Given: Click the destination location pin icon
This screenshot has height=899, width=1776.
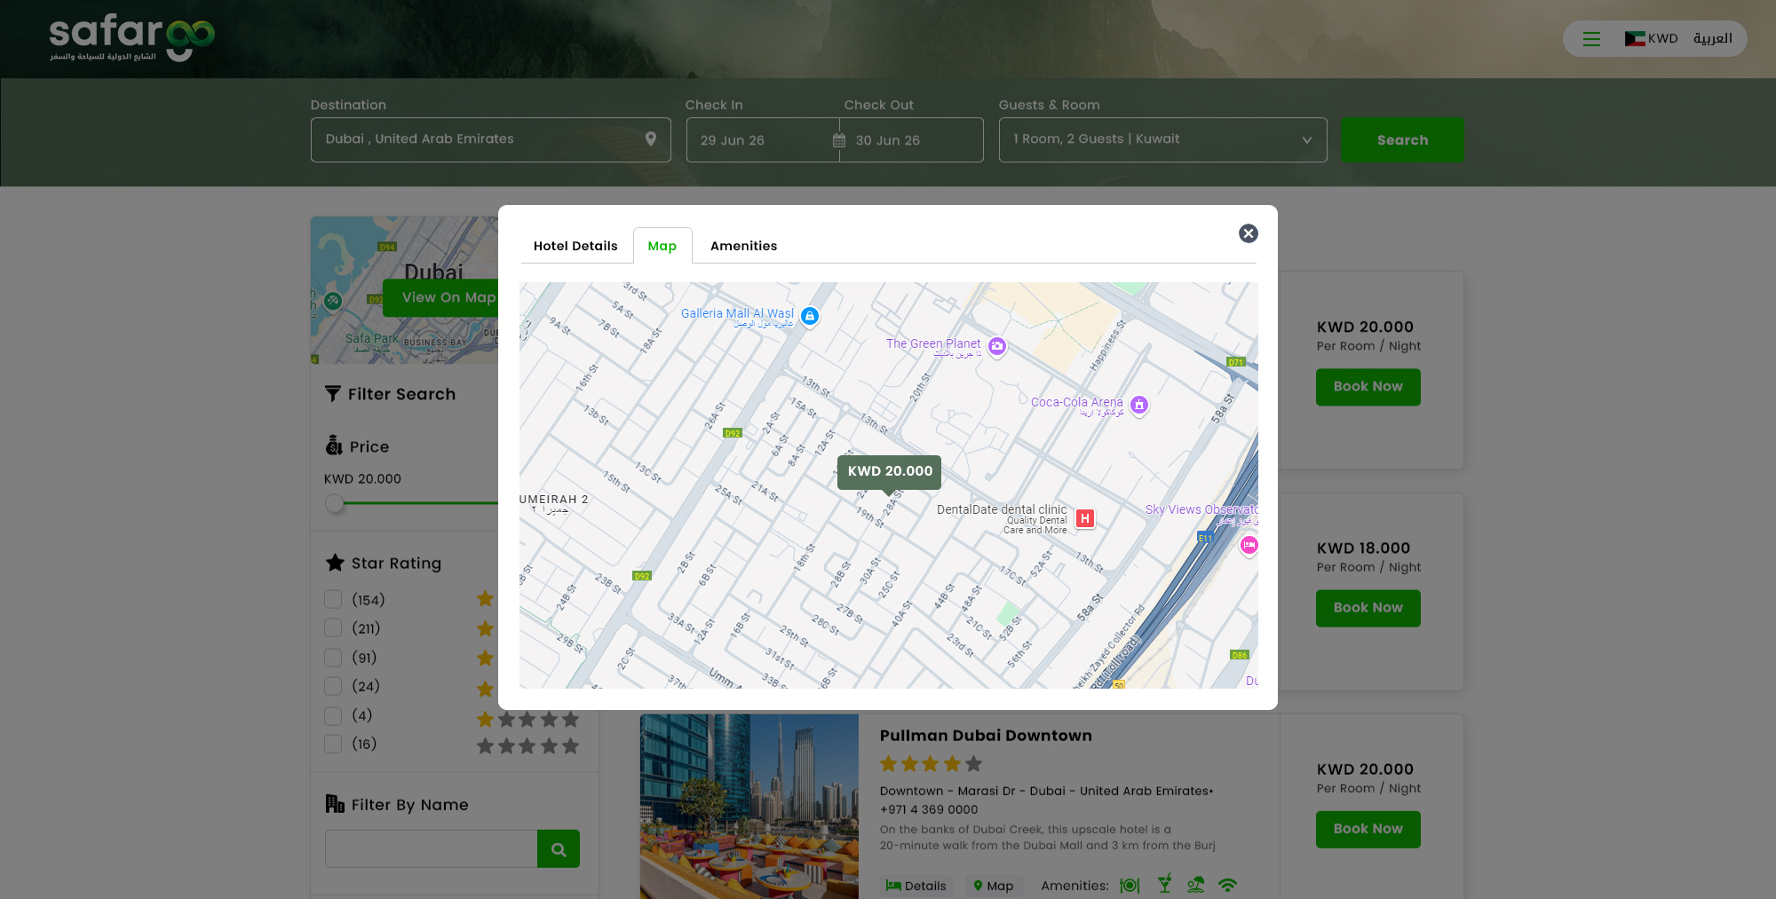Looking at the screenshot, I should click(651, 139).
